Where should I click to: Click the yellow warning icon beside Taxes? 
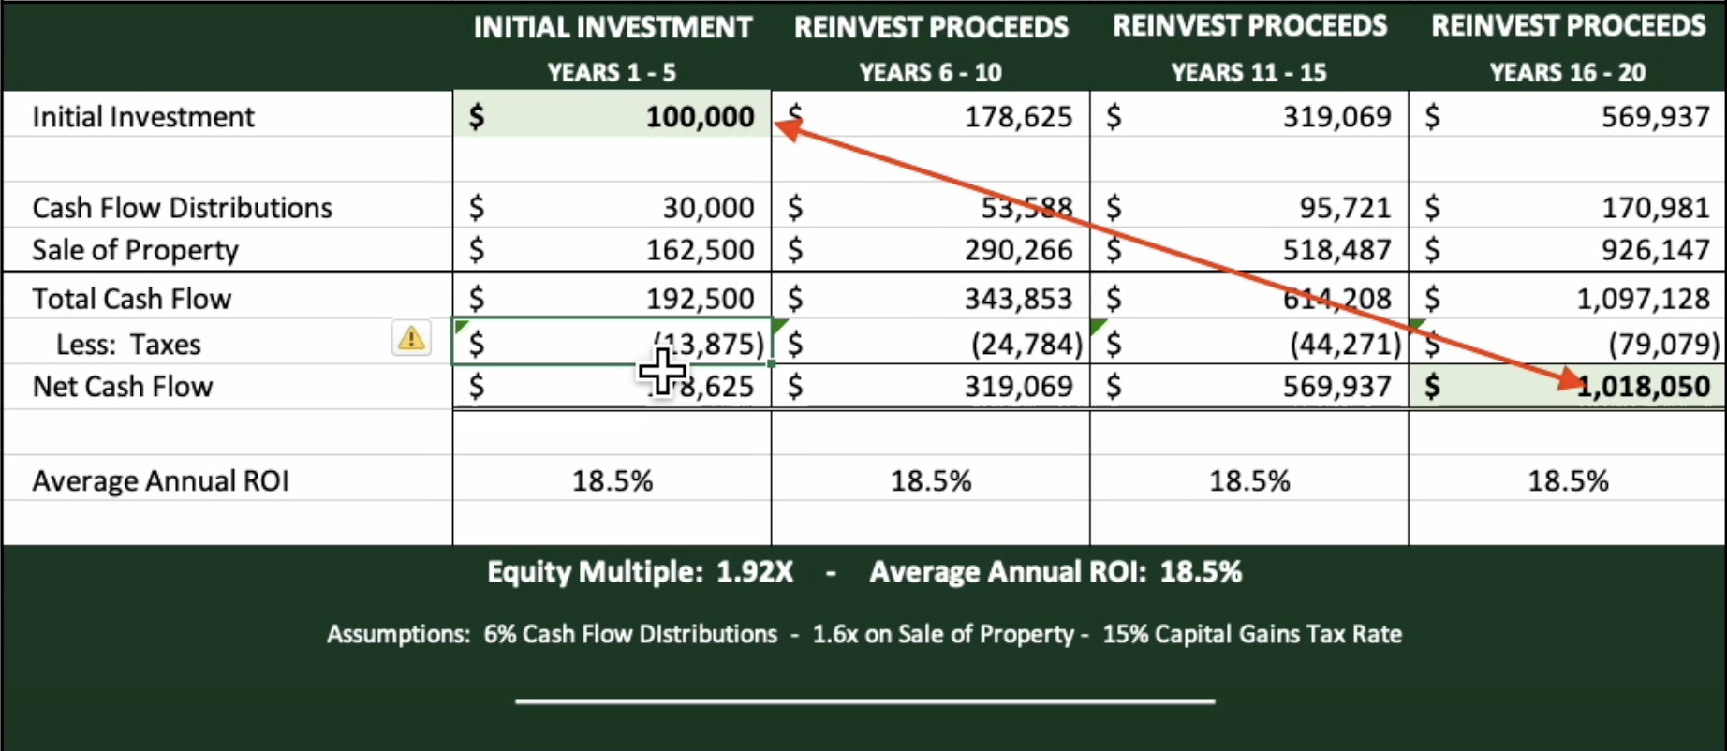(x=411, y=338)
